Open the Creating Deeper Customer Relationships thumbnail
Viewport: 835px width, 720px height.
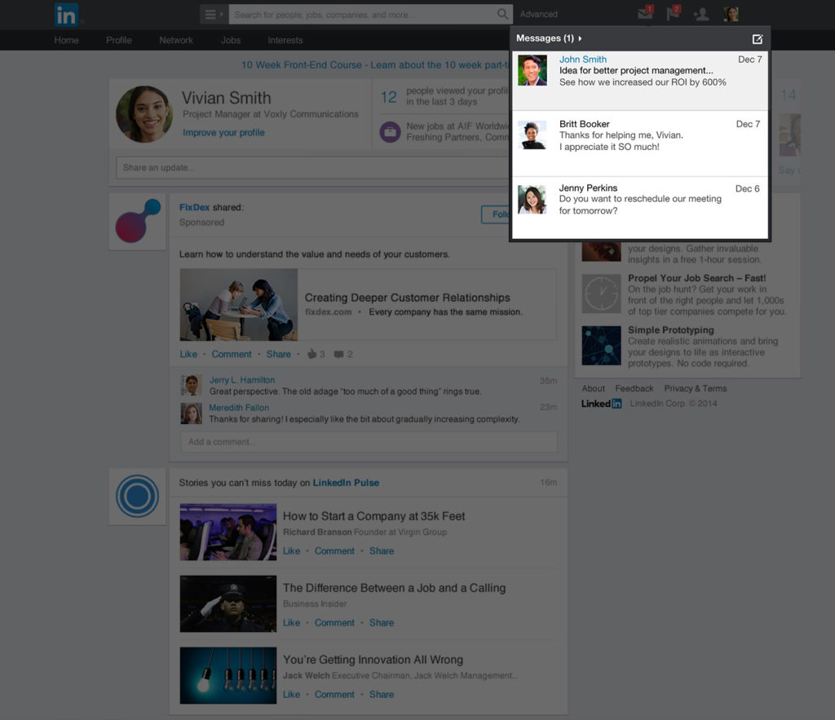pos(239,304)
